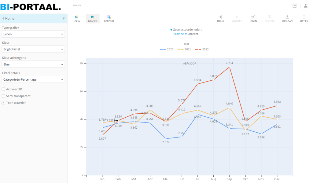Click the Provincie filter link

tap(180, 34)
